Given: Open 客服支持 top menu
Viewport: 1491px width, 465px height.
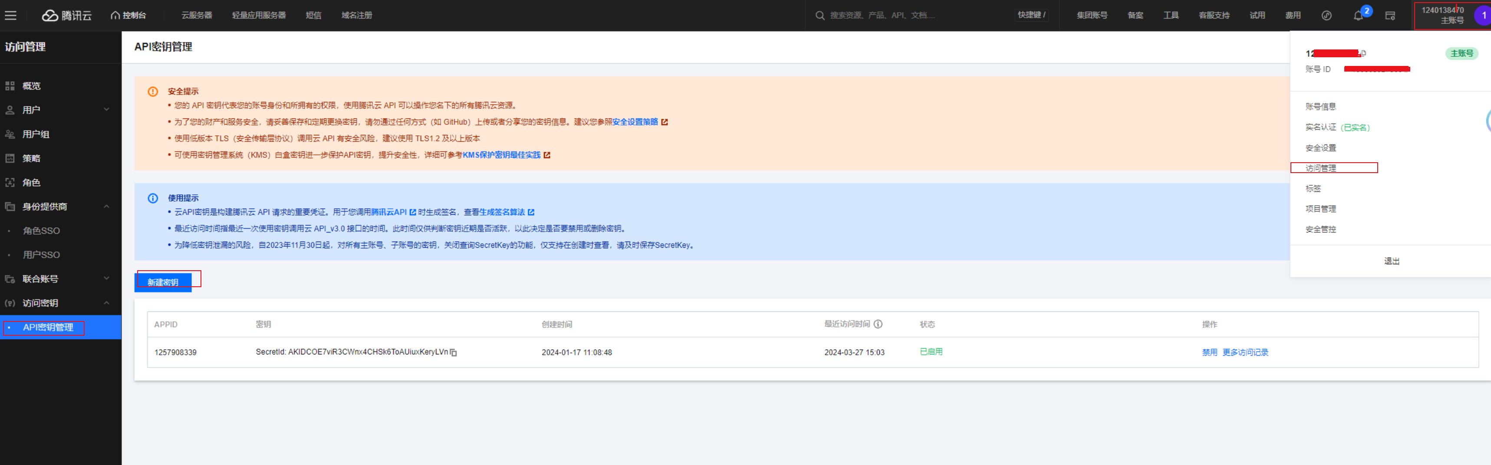Looking at the screenshot, I should point(1214,16).
